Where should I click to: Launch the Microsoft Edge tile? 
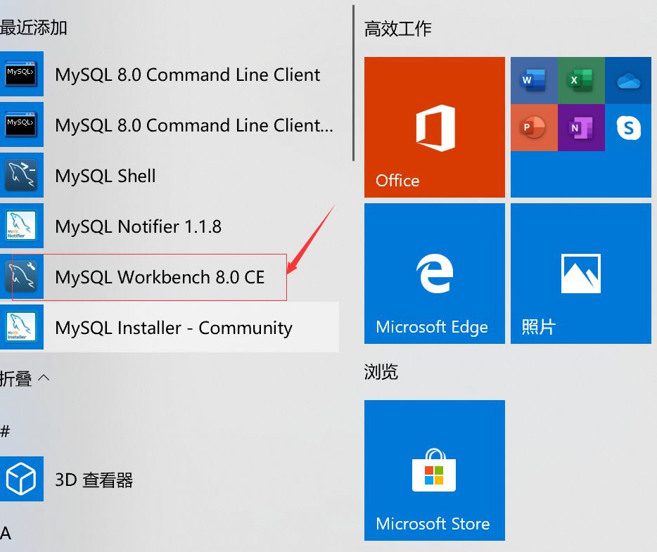[435, 274]
